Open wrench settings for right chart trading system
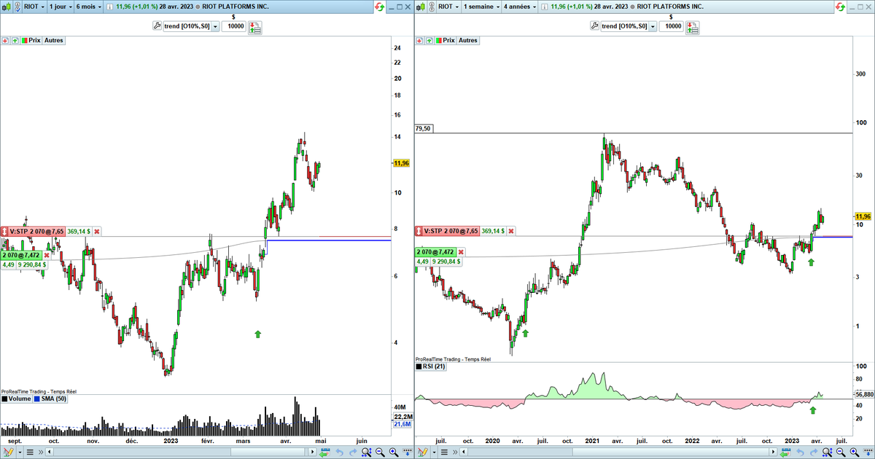 point(594,25)
